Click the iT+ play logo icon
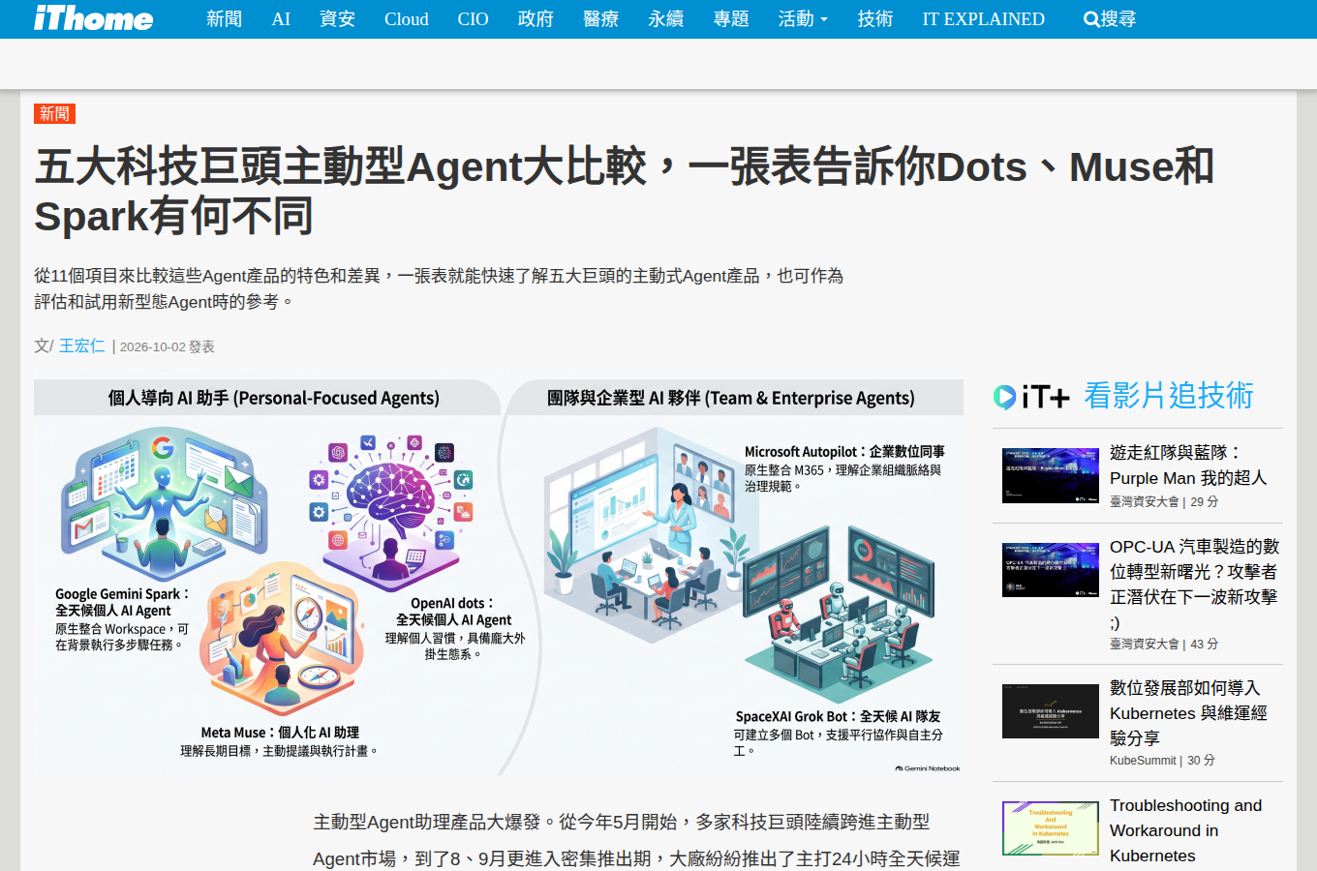Screen dimensions: 1317x871 (1004, 397)
